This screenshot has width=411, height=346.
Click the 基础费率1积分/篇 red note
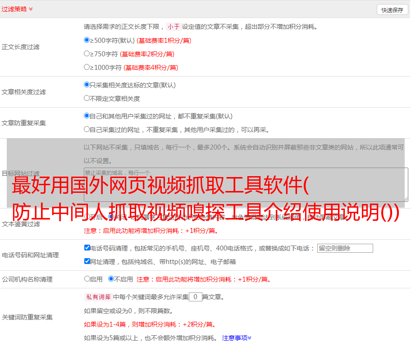[164, 41]
